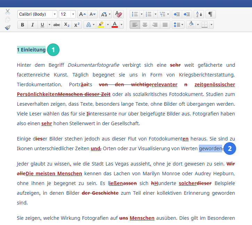252x225 pixels.
Task: Click the Decrease Indent icon
Action: (177, 14)
